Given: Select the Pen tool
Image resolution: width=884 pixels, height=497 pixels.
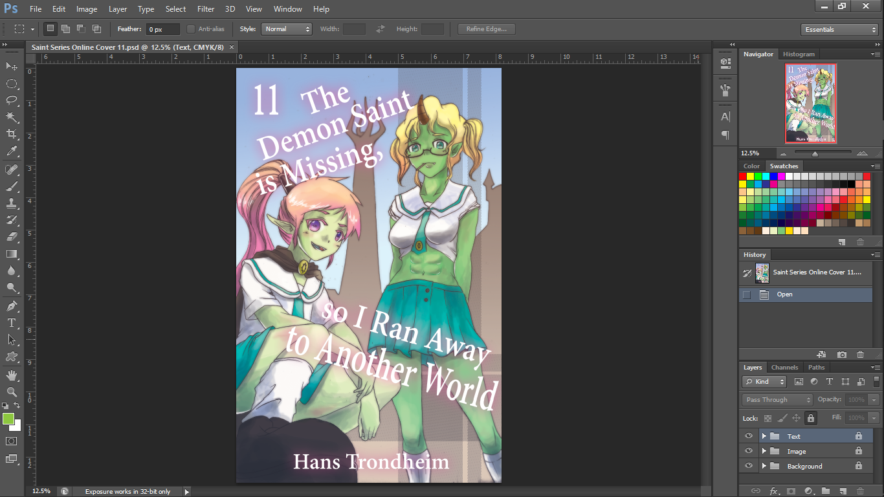Looking at the screenshot, I should [x=12, y=305].
